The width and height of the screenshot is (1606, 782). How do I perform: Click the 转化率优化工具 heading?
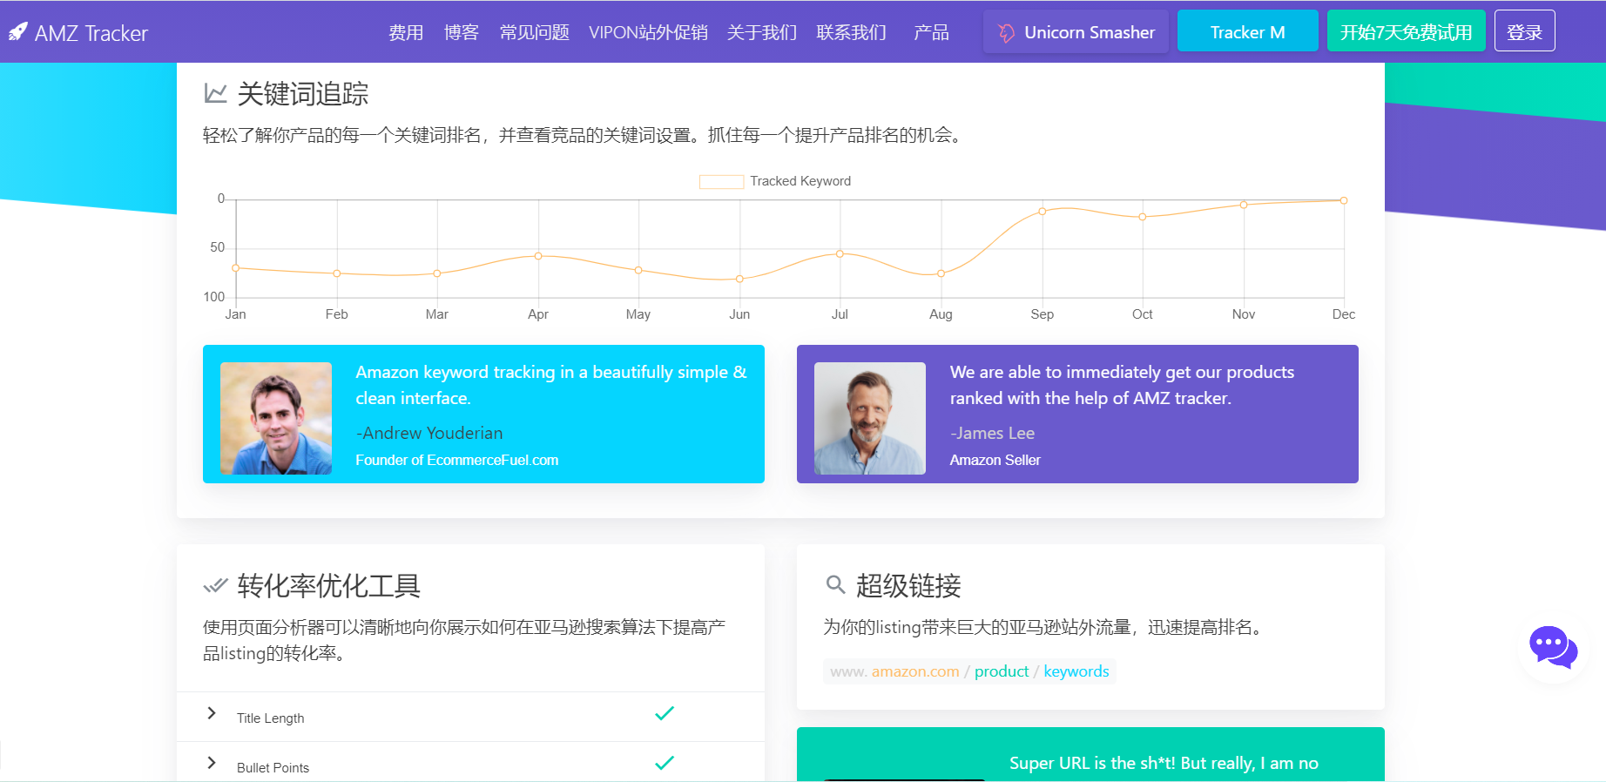329,585
